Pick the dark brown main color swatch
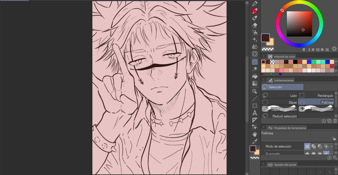This screenshot has width=338, height=175. click(265, 38)
